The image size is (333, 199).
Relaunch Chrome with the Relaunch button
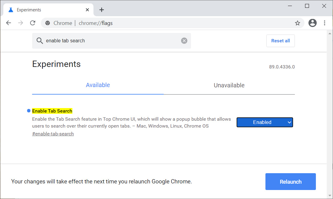click(x=291, y=182)
